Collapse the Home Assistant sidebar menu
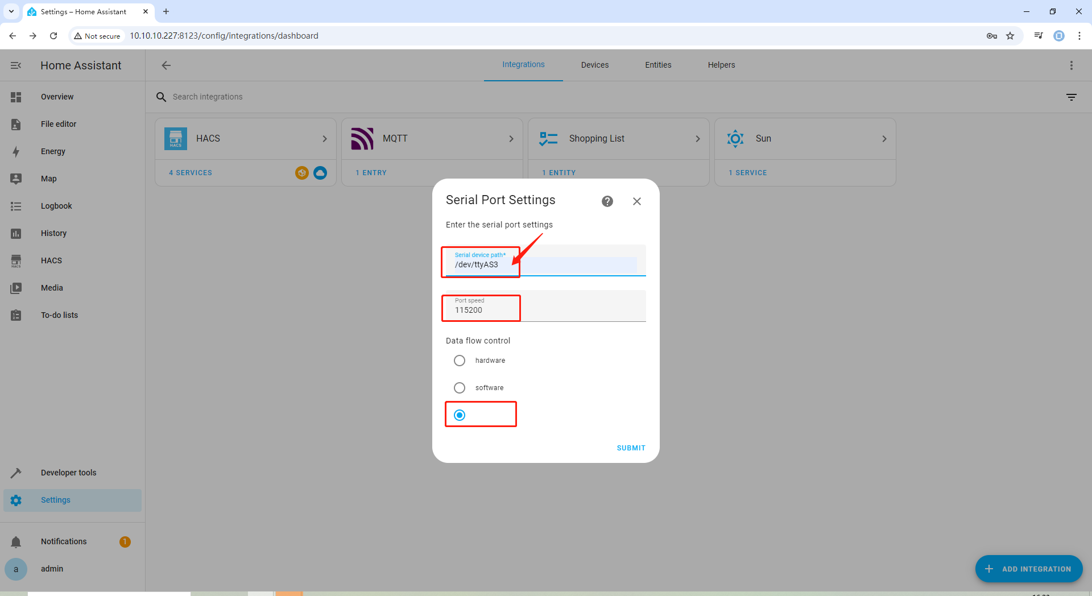The height and width of the screenshot is (596, 1092). [16, 65]
